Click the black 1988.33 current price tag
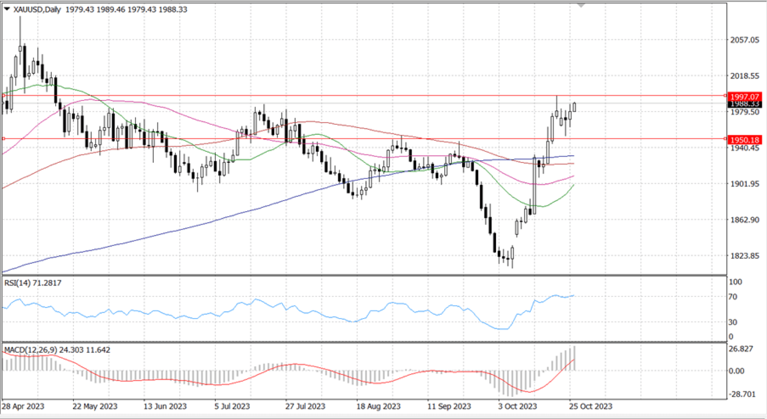Image resolution: width=767 pixels, height=419 pixels. tap(744, 104)
